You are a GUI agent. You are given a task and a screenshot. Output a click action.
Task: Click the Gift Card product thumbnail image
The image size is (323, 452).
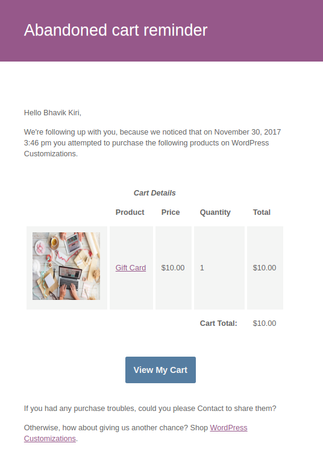point(66,266)
